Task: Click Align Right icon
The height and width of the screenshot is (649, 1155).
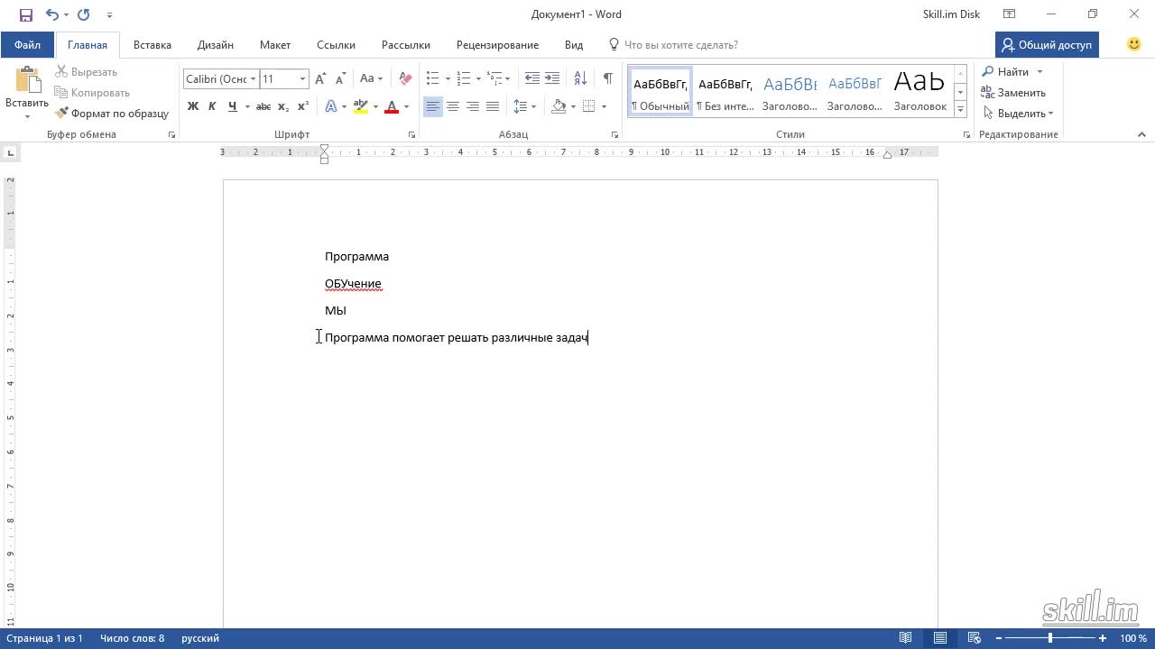Action: coord(473,106)
